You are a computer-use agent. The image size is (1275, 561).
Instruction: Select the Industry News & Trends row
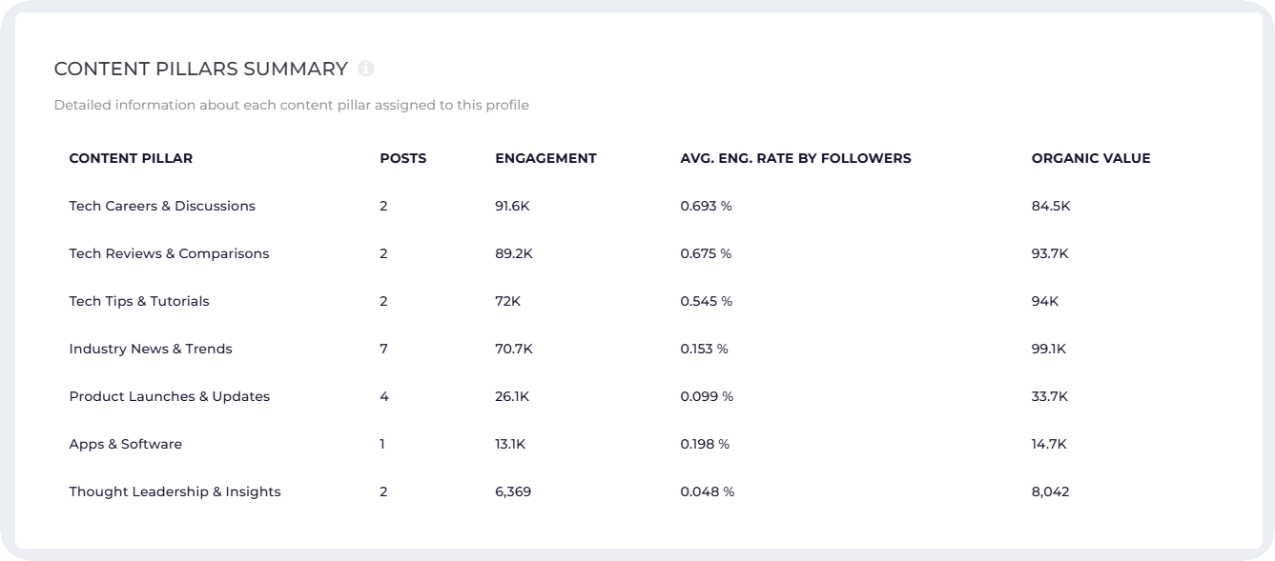coord(150,349)
